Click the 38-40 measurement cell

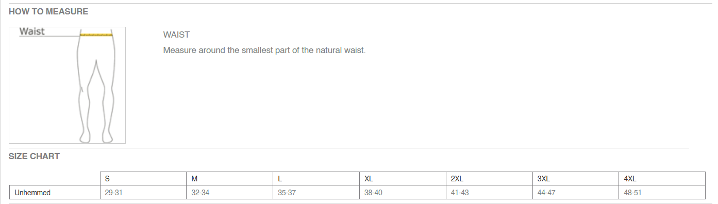(x=403, y=193)
